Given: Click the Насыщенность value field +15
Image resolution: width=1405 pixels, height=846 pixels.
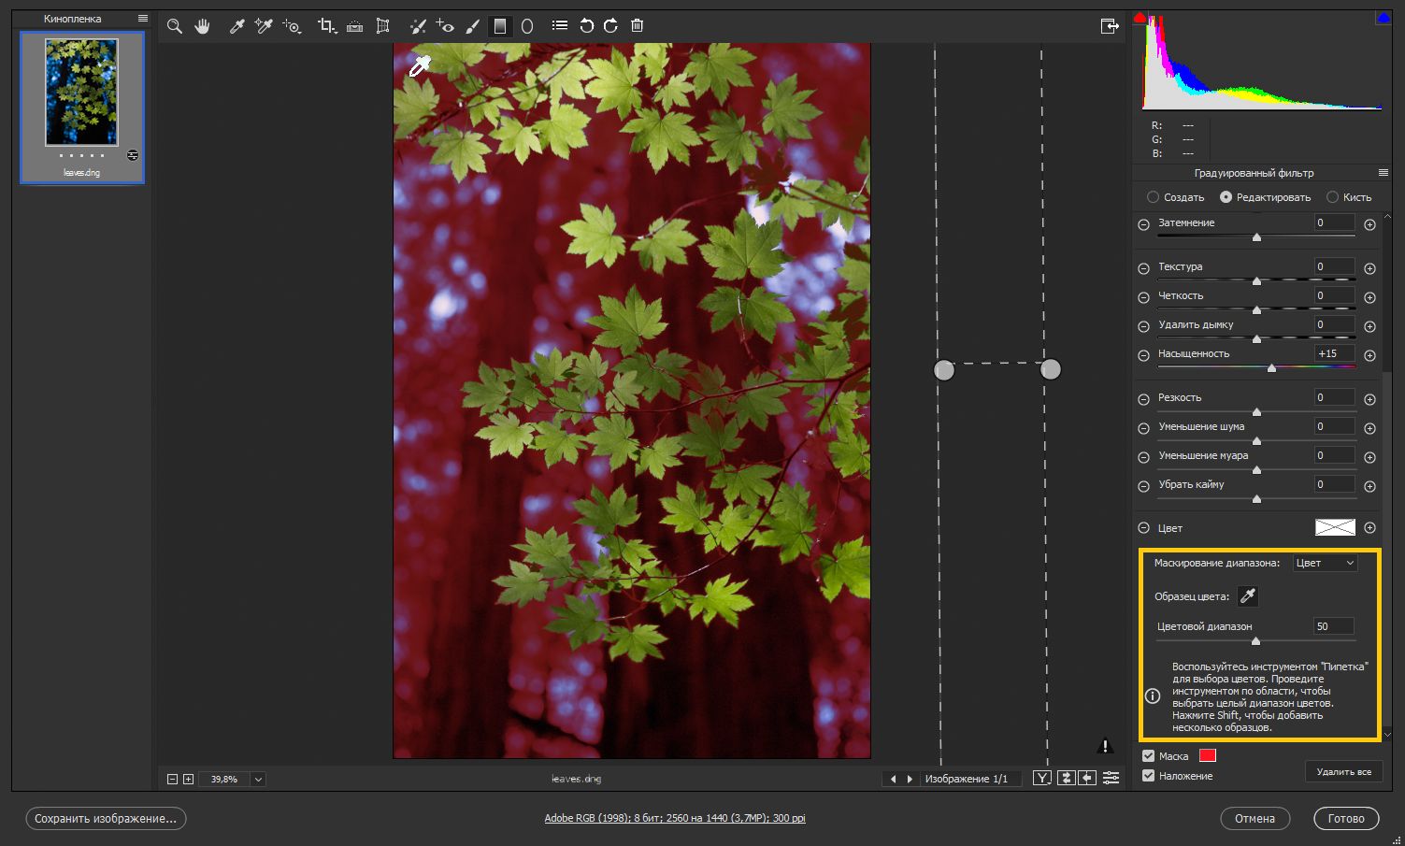Looking at the screenshot, I should point(1334,353).
